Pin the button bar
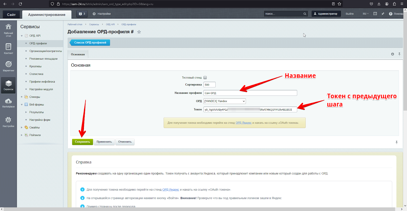The width and height of the screenshot is (407, 211). coord(397,142)
